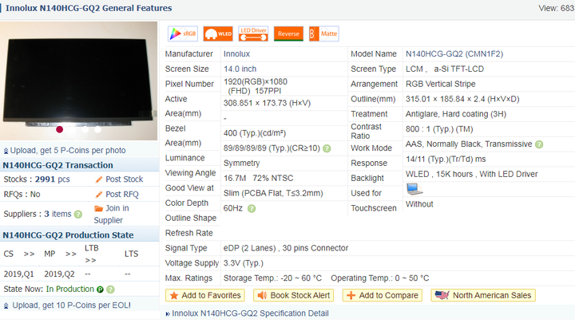Click Upload, get 5 P-Coins per photo

click(68, 151)
